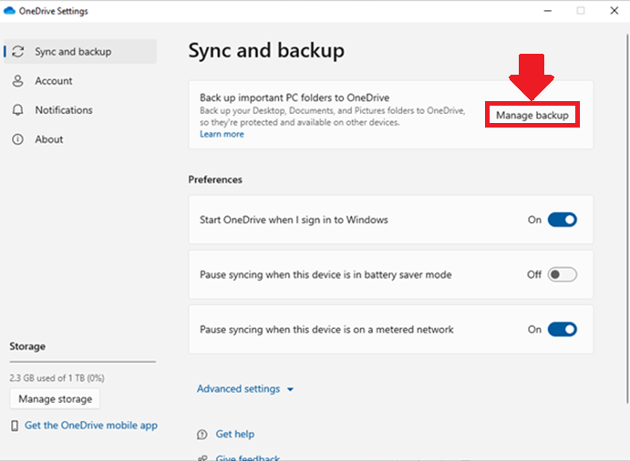Screen dimensions: 630x461
Task: Click the About info circle icon
Action: click(x=18, y=139)
